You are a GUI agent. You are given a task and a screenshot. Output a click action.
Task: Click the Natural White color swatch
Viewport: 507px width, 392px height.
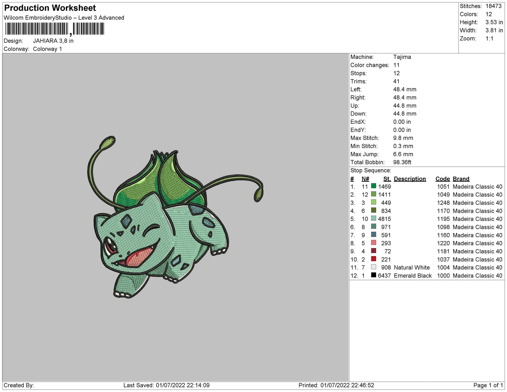pos(374,267)
